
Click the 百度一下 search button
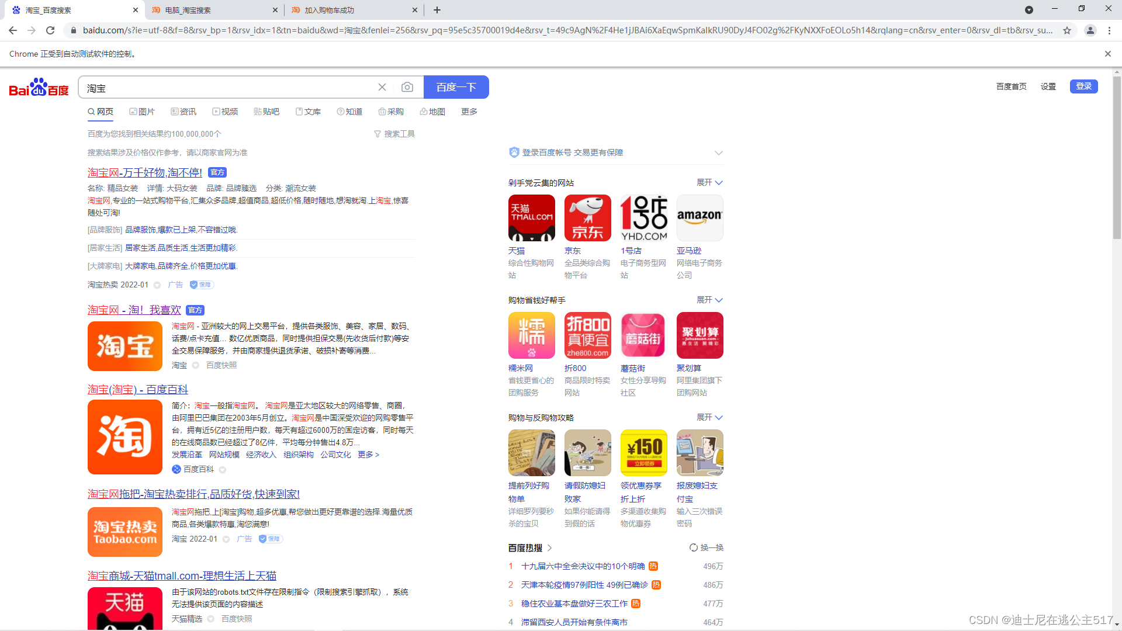(x=456, y=87)
